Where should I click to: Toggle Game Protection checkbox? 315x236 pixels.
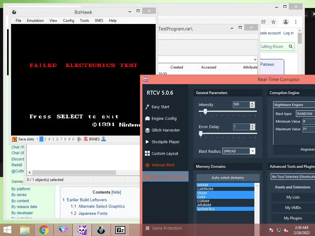point(147,228)
